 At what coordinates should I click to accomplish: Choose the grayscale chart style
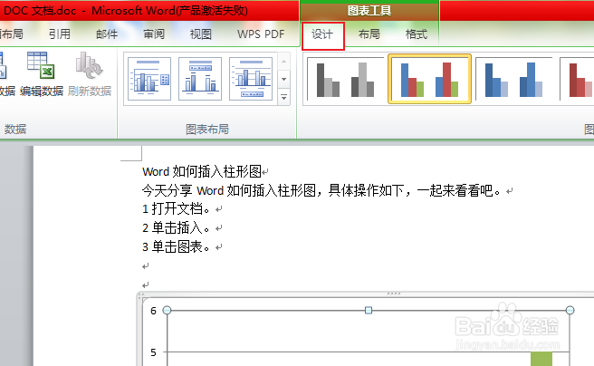click(x=345, y=79)
